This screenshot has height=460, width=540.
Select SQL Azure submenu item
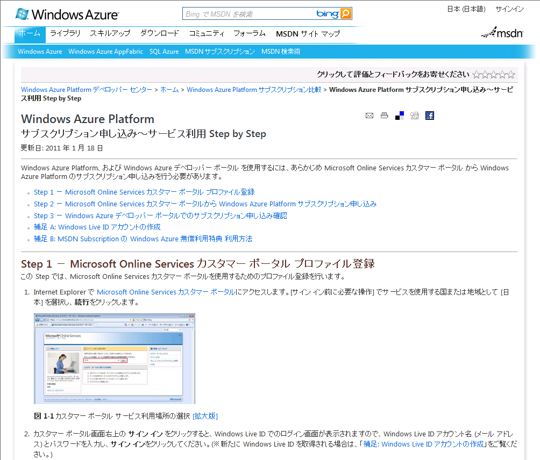tap(164, 52)
